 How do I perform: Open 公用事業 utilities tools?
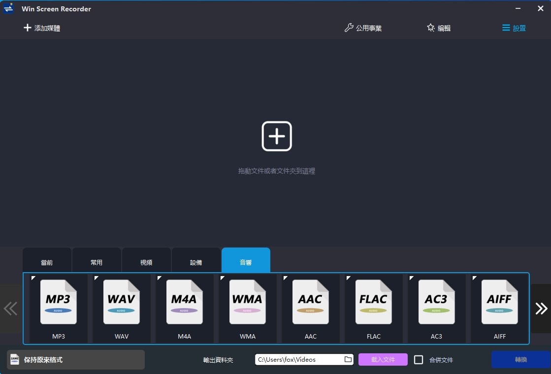tap(363, 28)
